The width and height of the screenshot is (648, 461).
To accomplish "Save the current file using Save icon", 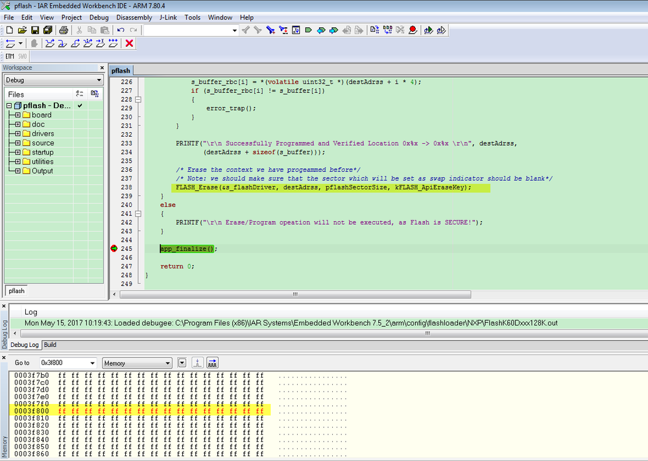I will click(35, 30).
